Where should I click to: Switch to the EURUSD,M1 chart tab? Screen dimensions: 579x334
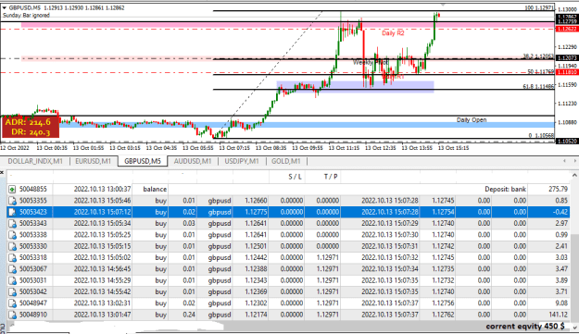[93, 161]
